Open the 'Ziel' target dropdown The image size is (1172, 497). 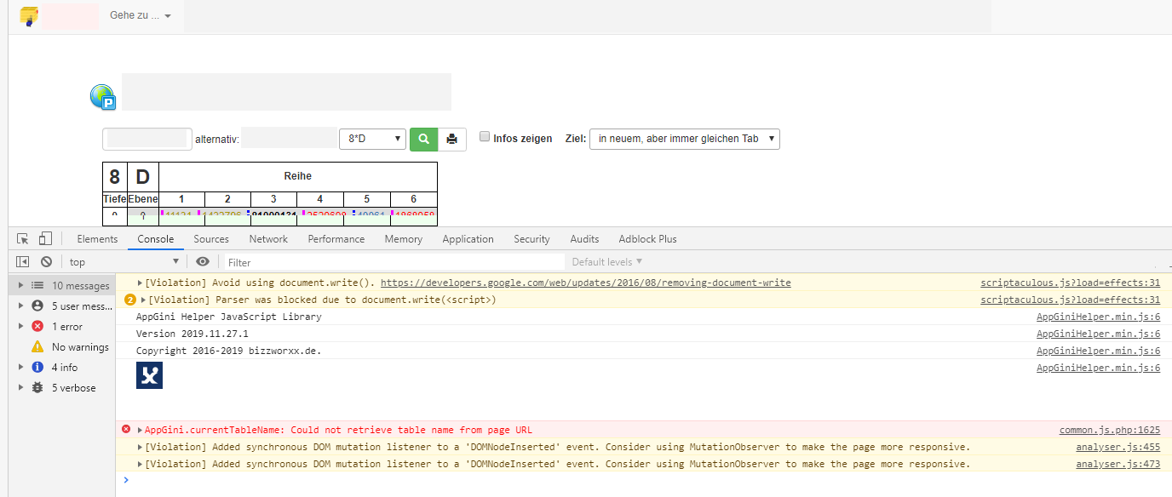point(685,139)
